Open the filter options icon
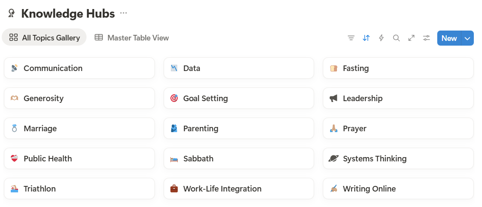The image size is (482, 207). tap(351, 38)
